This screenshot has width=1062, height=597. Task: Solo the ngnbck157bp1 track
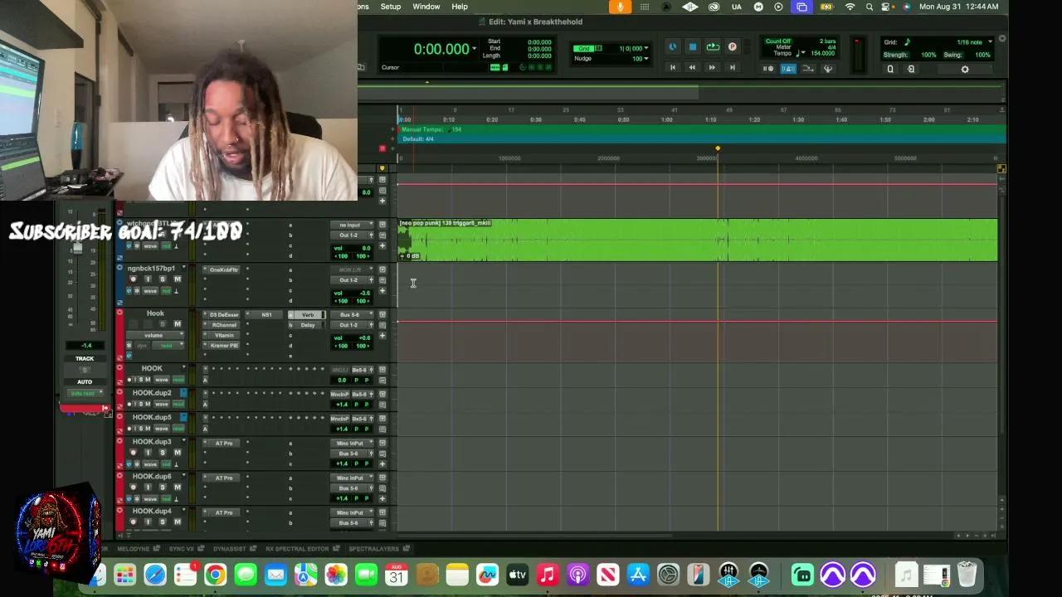(x=163, y=279)
